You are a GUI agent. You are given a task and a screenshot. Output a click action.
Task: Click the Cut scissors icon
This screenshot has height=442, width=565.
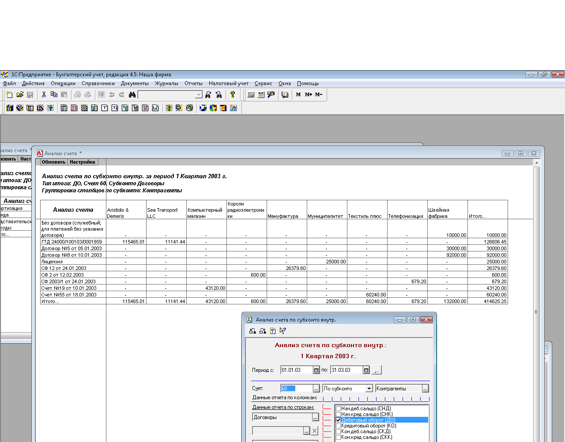click(44, 94)
